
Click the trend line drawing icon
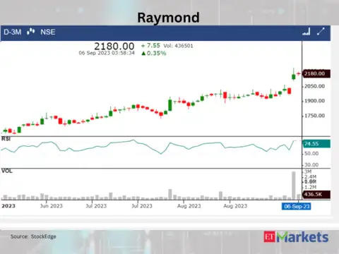[x=321, y=31]
